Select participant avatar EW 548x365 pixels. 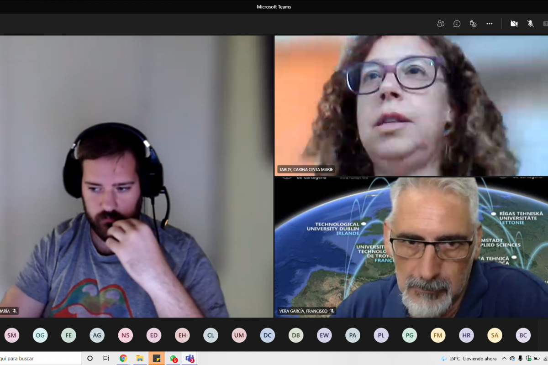(x=324, y=335)
